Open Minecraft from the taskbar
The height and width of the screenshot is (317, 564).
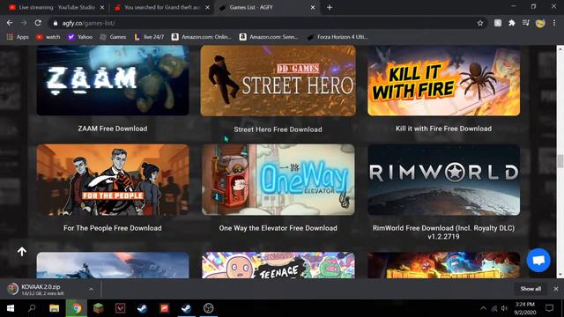click(x=98, y=308)
